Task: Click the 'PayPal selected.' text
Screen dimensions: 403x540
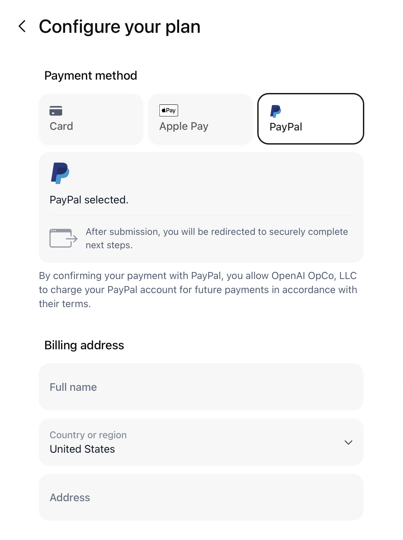Action: [89, 200]
